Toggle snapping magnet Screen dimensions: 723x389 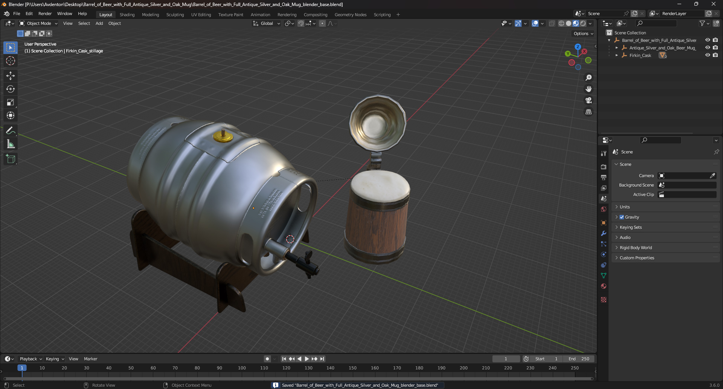300,23
